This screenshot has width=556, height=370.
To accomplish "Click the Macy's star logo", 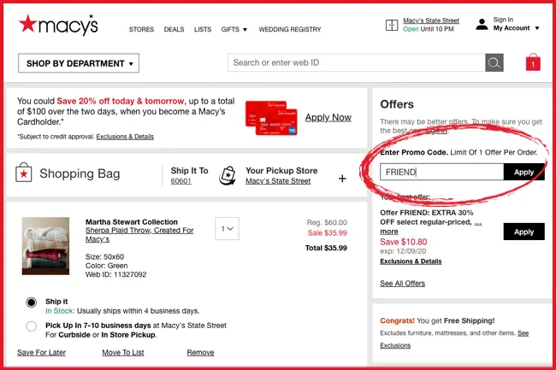I will click(x=30, y=26).
